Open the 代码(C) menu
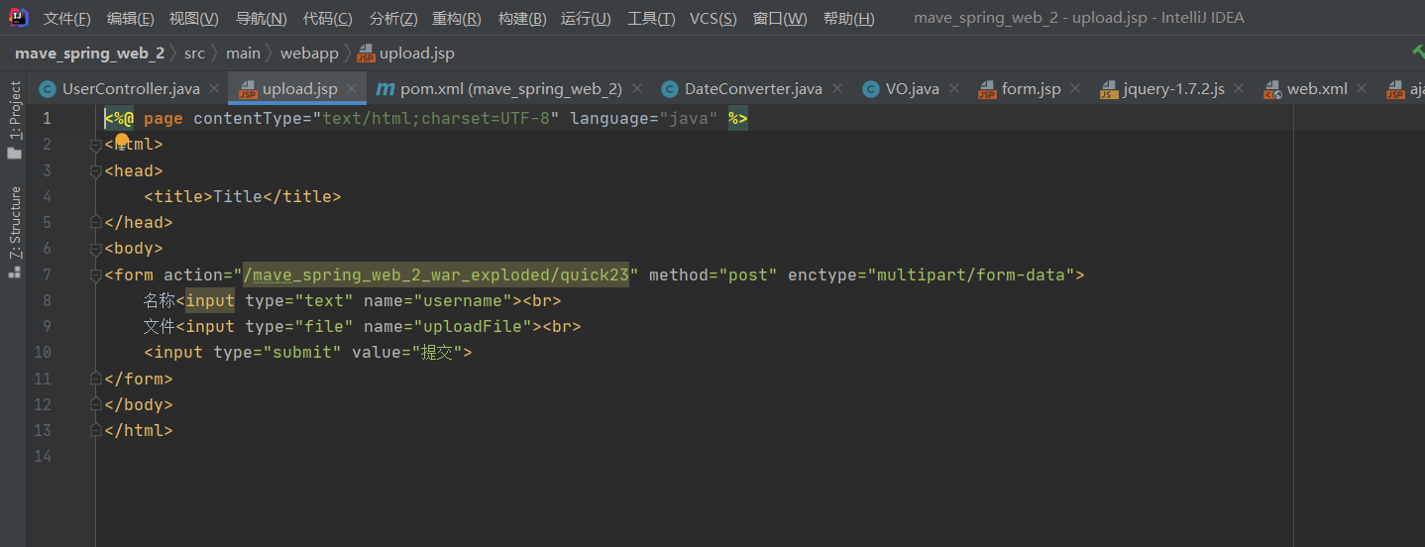Screen dimensions: 1425x547 [x=328, y=19]
